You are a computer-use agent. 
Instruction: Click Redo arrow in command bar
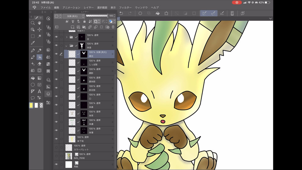[130, 13]
